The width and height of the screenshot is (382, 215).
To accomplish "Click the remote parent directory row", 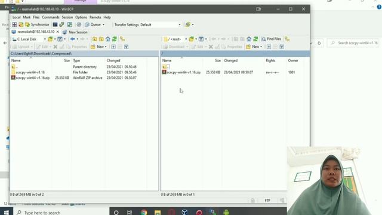I will tap(166, 67).
